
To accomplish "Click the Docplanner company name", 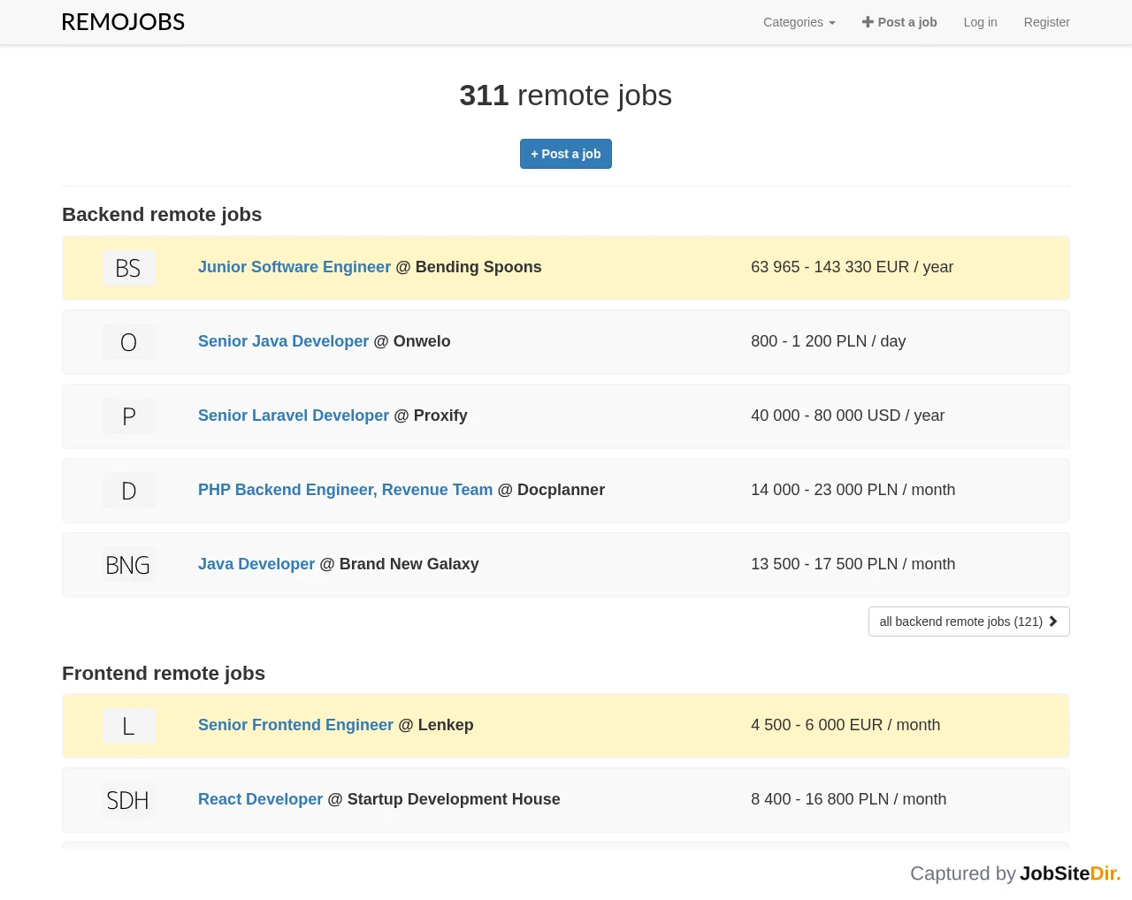I will [x=561, y=490].
